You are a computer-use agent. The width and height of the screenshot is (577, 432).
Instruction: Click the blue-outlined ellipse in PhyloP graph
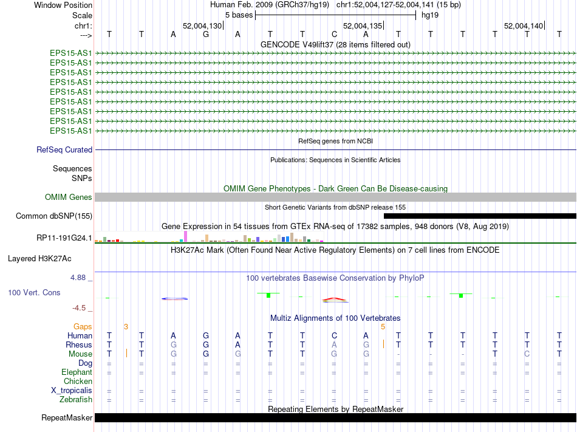tap(174, 298)
